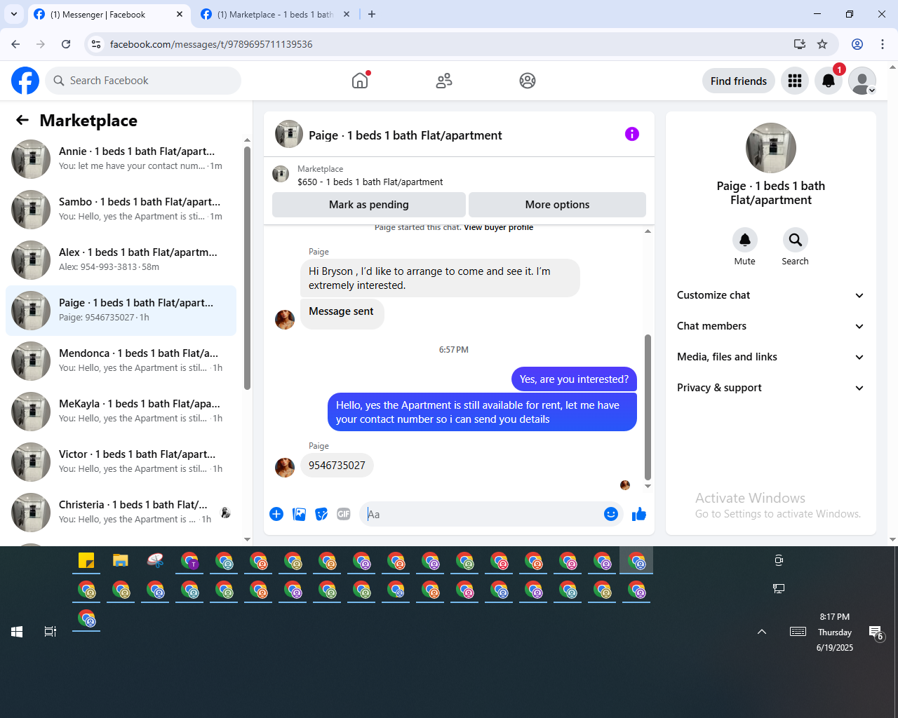Image resolution: width=898 pixels, height=718 pixels.
Task: Open the emoji picker in message box
Action: coord(611,514)
